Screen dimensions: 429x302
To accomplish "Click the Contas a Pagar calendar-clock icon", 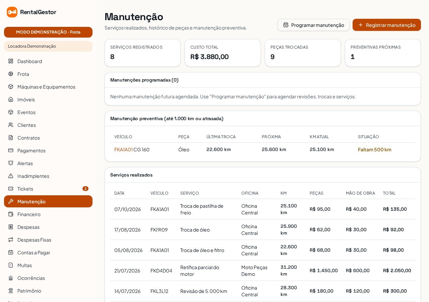I will tap(11, 252).
